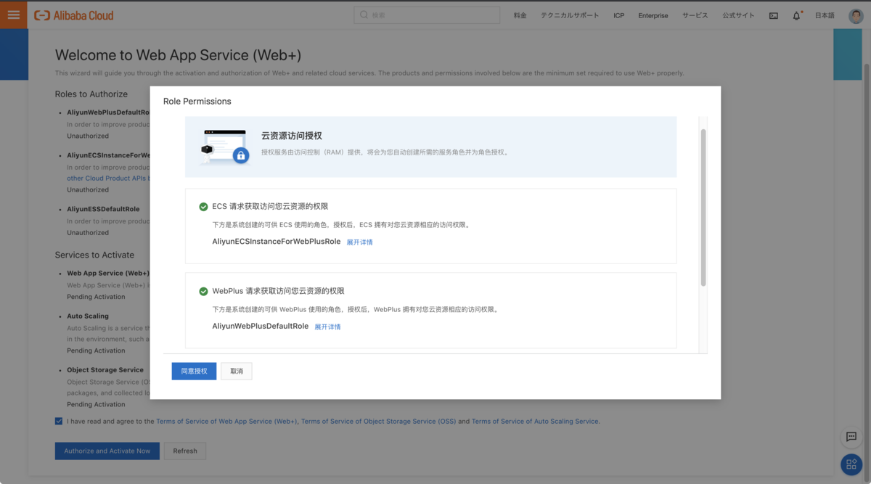871x484 pixels.
Task: Open Terms of Service of Object Storage Service link
Action: (378, 421)
